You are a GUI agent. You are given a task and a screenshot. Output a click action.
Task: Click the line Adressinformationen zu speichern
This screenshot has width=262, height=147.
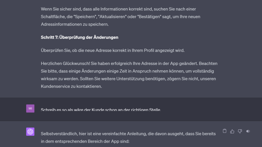(75, 24)
